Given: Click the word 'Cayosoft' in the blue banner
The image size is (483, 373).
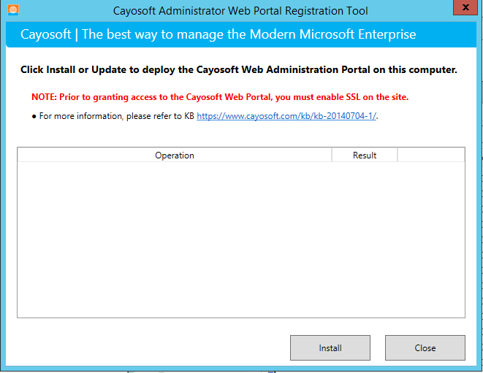Looking at the screenshot, I should point(46,34).
